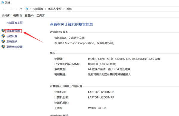Click the 8.00 GB RAM value
Screen dimensions: 179x116
pos(102,64)
